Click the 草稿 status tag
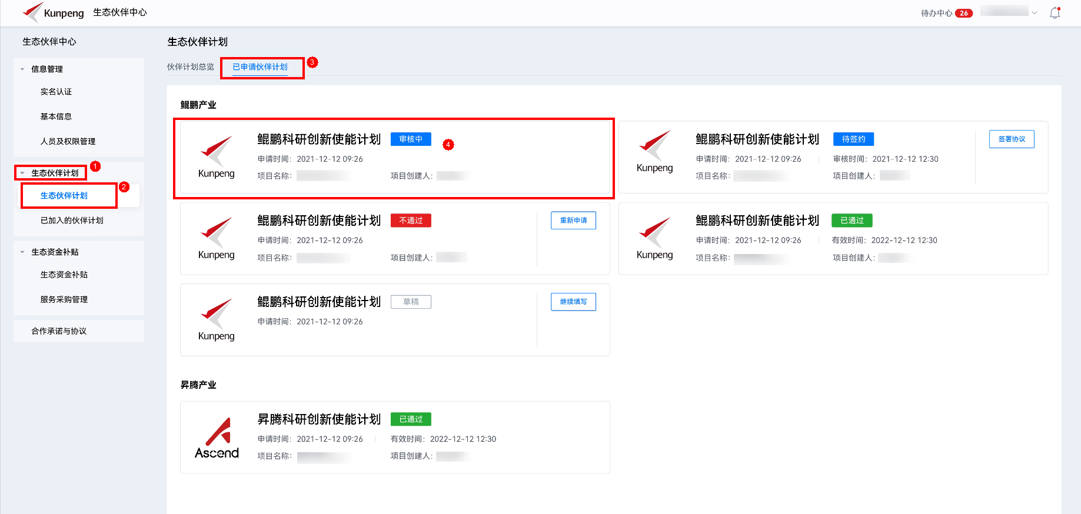Image resolution: width=1081 pixels, height=514 pixels. tap(411, 302)
